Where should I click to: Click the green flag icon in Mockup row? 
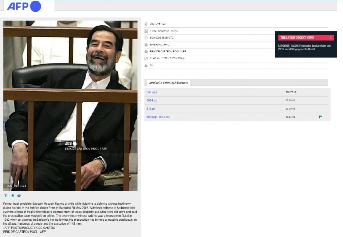(x=320, y=117)
